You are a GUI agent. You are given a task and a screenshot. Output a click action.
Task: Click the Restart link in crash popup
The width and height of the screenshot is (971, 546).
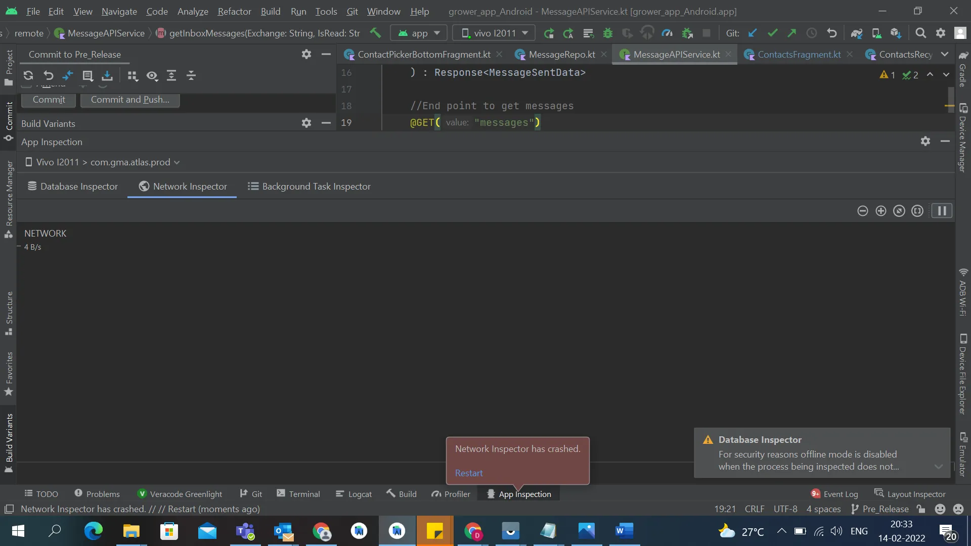coord(468,473)
